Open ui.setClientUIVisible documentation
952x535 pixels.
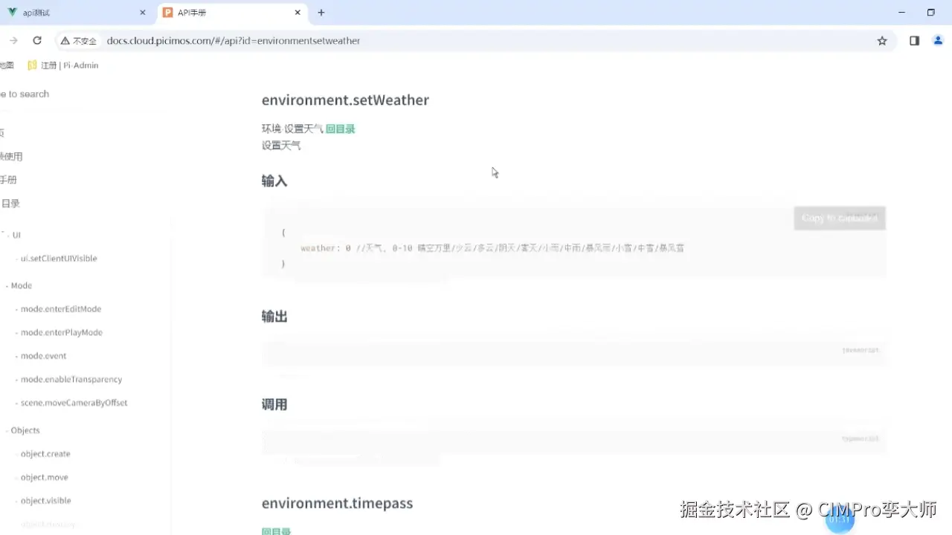tap(57, 258)
